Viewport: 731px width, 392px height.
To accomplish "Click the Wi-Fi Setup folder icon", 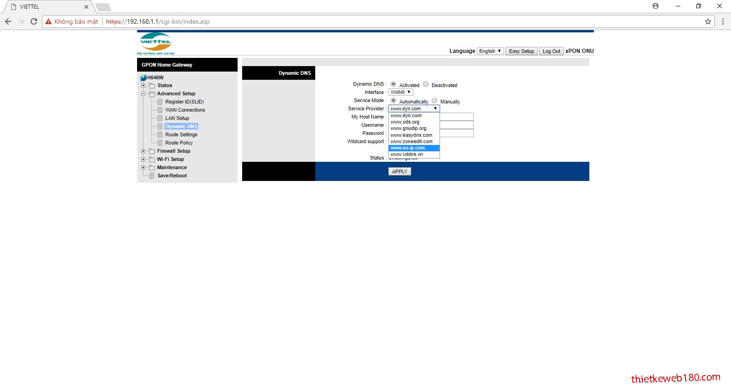I will tap(152, 160).
